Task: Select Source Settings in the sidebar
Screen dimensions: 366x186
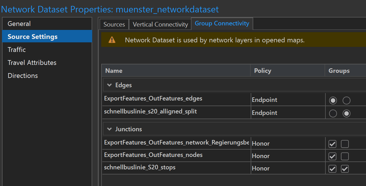Action: coord(33,36)
